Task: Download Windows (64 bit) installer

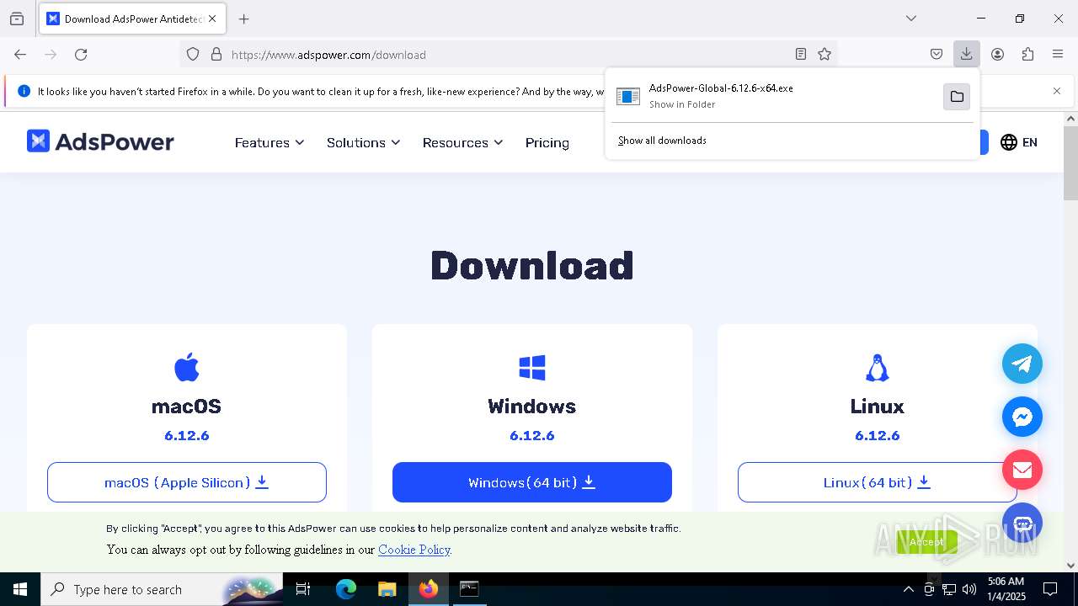Action: coord(532,482)
